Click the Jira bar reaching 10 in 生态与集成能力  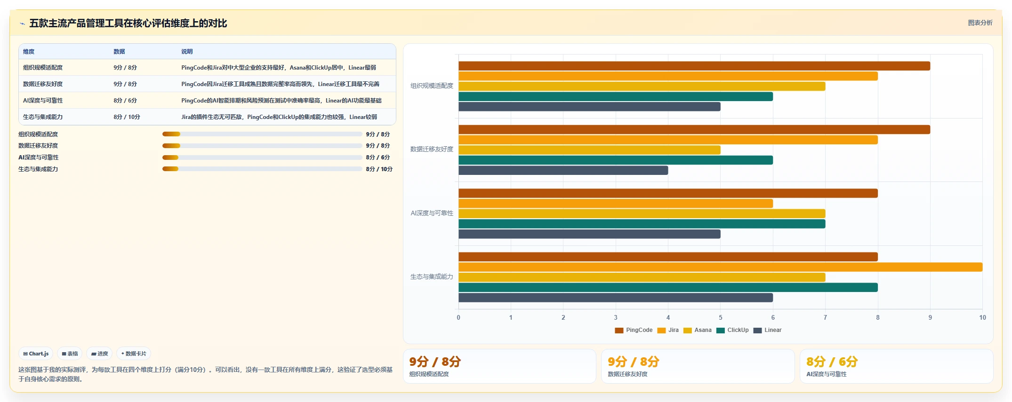[720, 267]
